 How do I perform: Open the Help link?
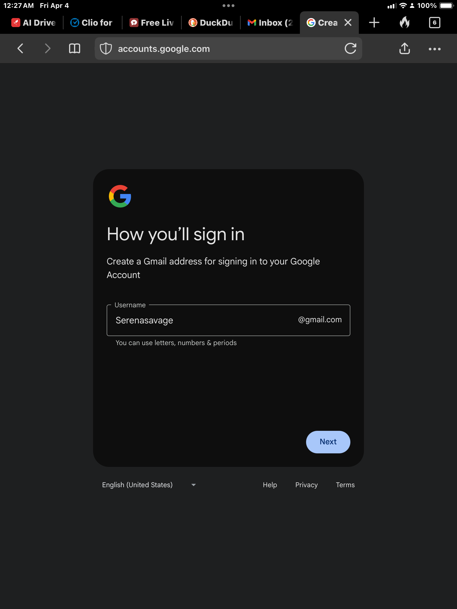tap(270, 485)
